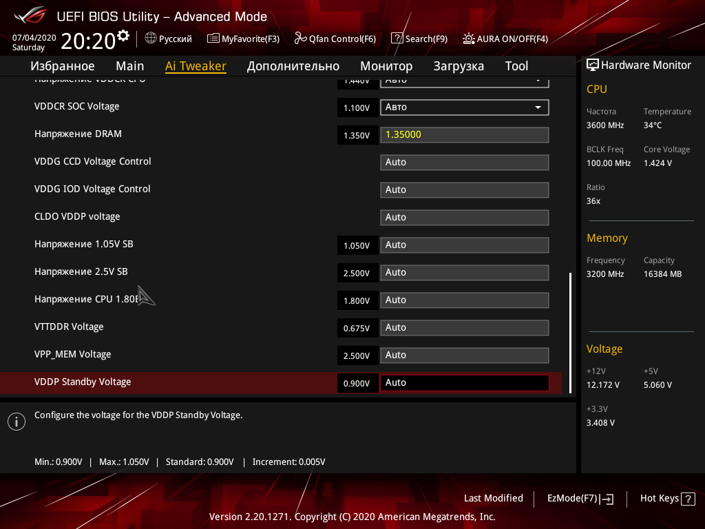Select the Ai Tweaker tab
The width and height of the screenshot is (705, 529).
[x=196, y=66]
